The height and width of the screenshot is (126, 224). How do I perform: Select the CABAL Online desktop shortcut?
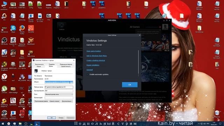point(4,115)
